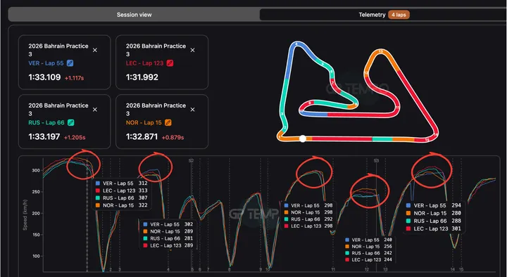
Task: Select the VER - Lap 55 label
Action: 46,63
